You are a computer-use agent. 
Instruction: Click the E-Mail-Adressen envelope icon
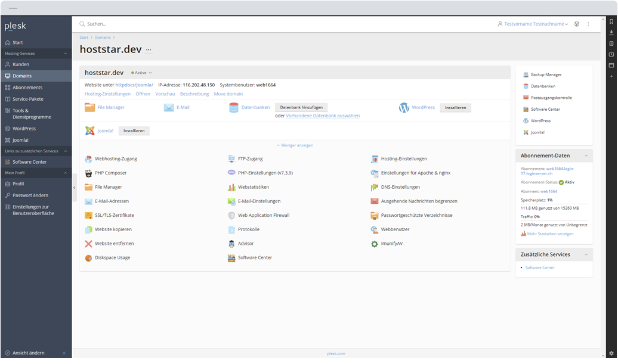(88, 201)
